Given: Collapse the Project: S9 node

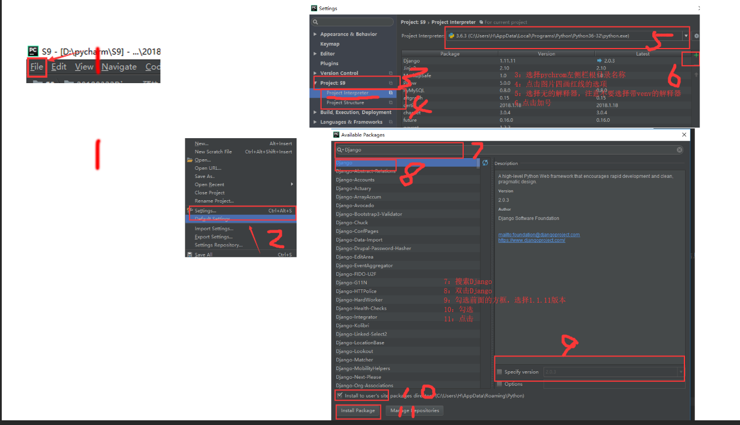Looking at the screenshot, I should point(316,83).
